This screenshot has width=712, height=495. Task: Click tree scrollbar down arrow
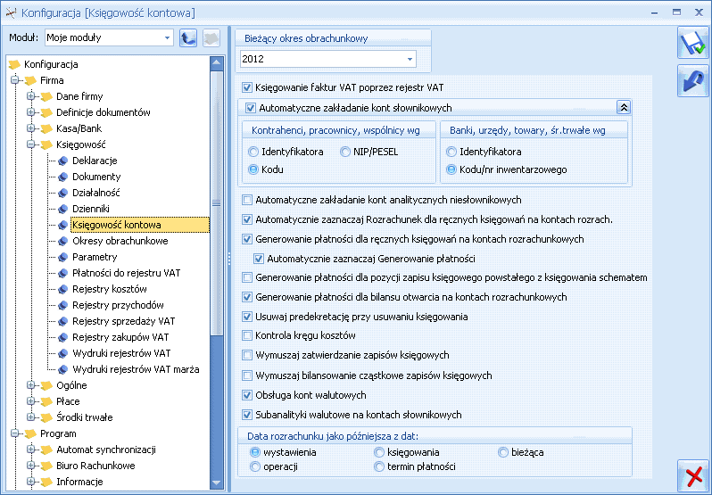[217, 483]
